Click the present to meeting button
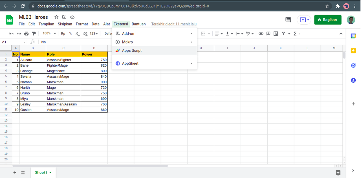The image size is (361, 178). point(304,20)
